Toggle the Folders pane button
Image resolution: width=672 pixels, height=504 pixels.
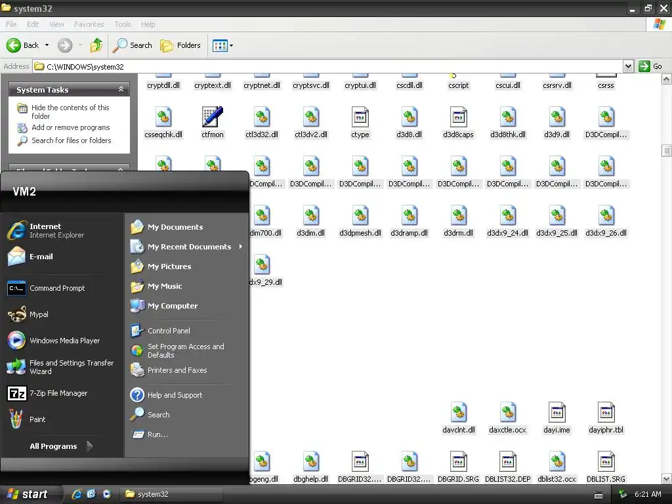point(180,45)
